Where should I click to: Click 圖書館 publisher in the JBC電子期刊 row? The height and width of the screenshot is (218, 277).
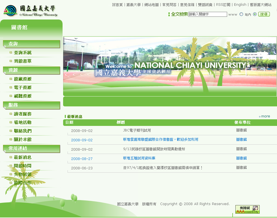(x=241, y=130)
